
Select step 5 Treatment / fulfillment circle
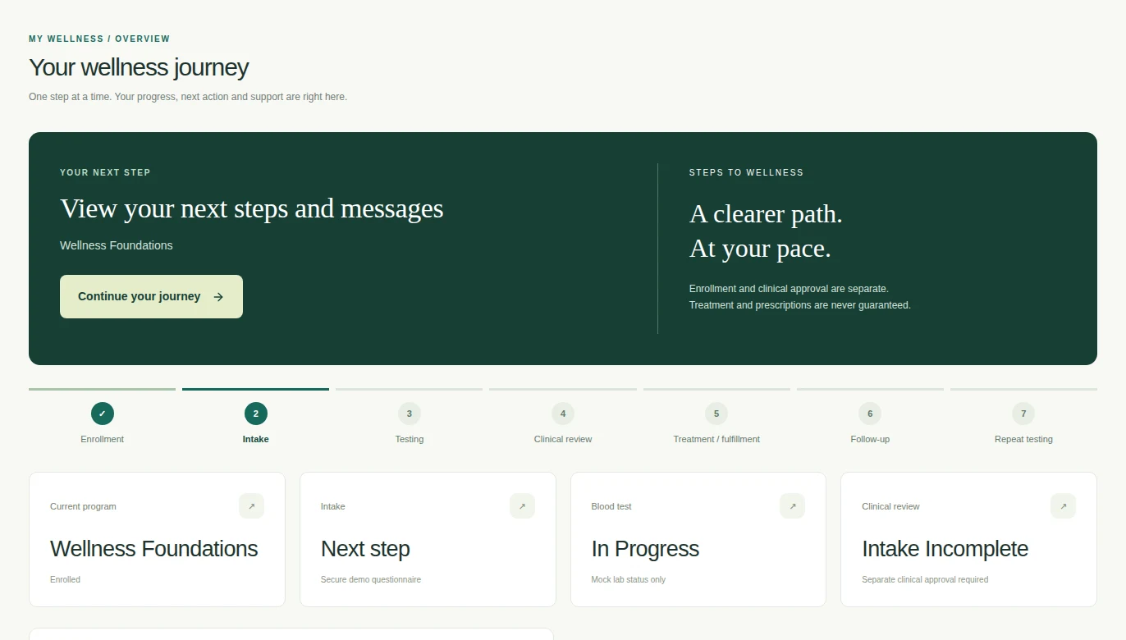coord(716,414)
